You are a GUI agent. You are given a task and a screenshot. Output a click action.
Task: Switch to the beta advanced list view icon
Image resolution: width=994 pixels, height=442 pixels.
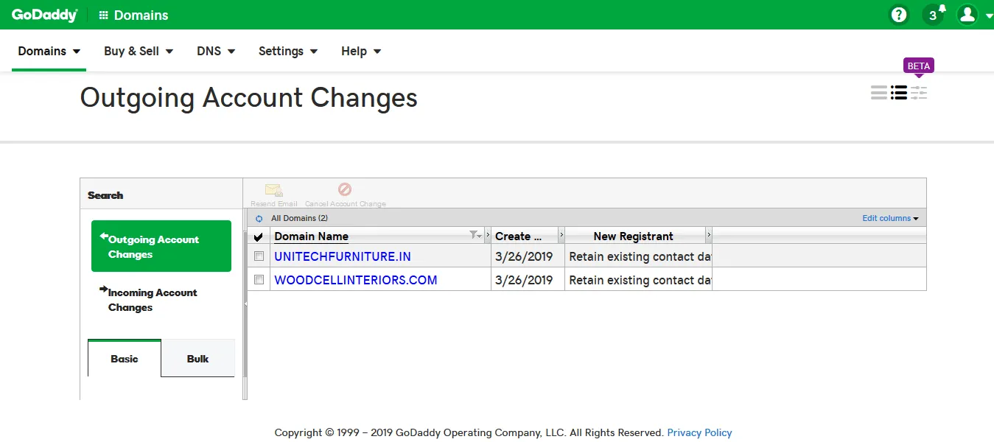click(919, 93)
